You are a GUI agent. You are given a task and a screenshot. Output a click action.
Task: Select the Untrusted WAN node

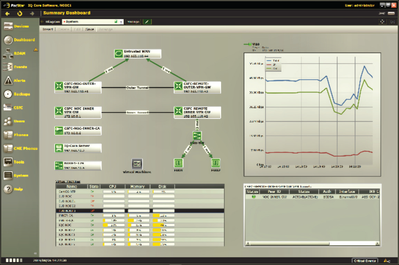point(137,53)
